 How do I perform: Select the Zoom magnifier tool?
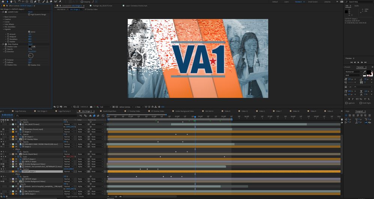click(x=15, y=1)
